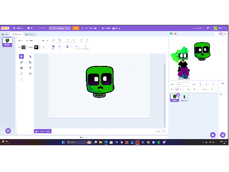Switch to small stage layout
The height and width of the screenshot is (172, 229).
click(217, 33)
